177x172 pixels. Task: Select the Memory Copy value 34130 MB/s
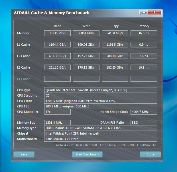115,33
